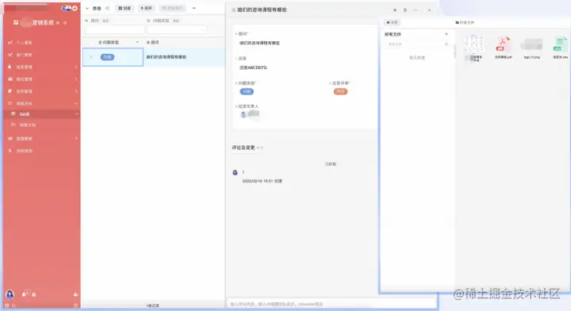Open the green xlsx spreadsheet file

pyautogui.click(x=560, y=44)
